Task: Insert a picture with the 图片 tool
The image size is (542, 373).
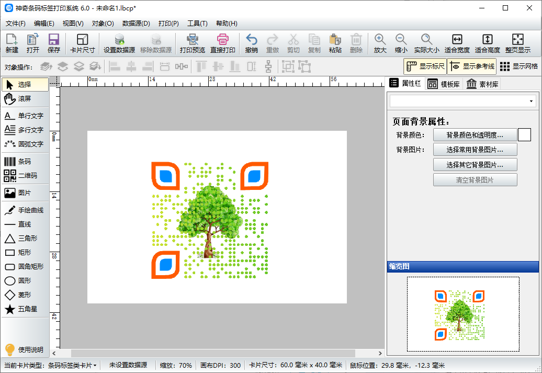Action: pos(25,193)
